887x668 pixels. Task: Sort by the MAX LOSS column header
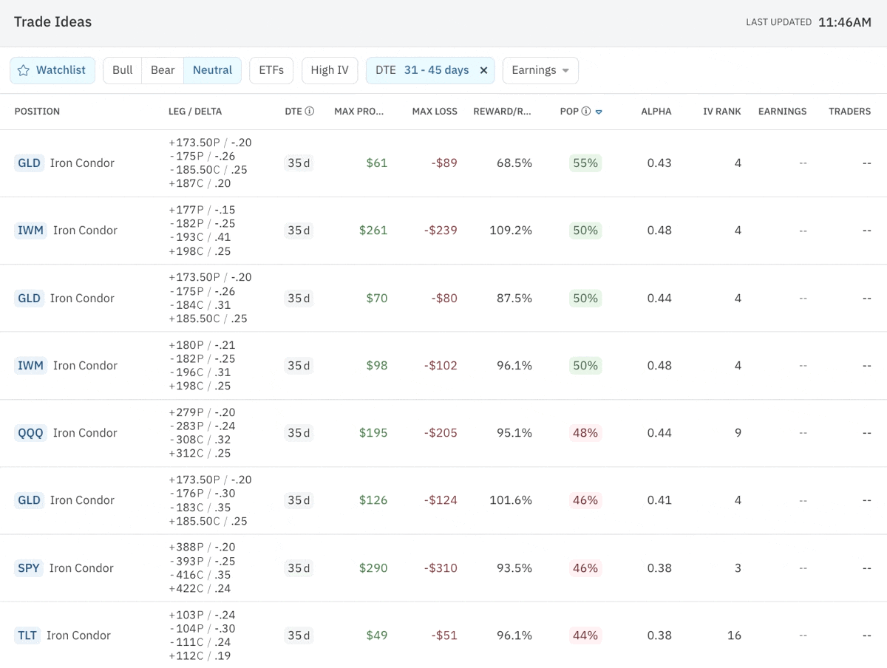(x=435, y=112)
